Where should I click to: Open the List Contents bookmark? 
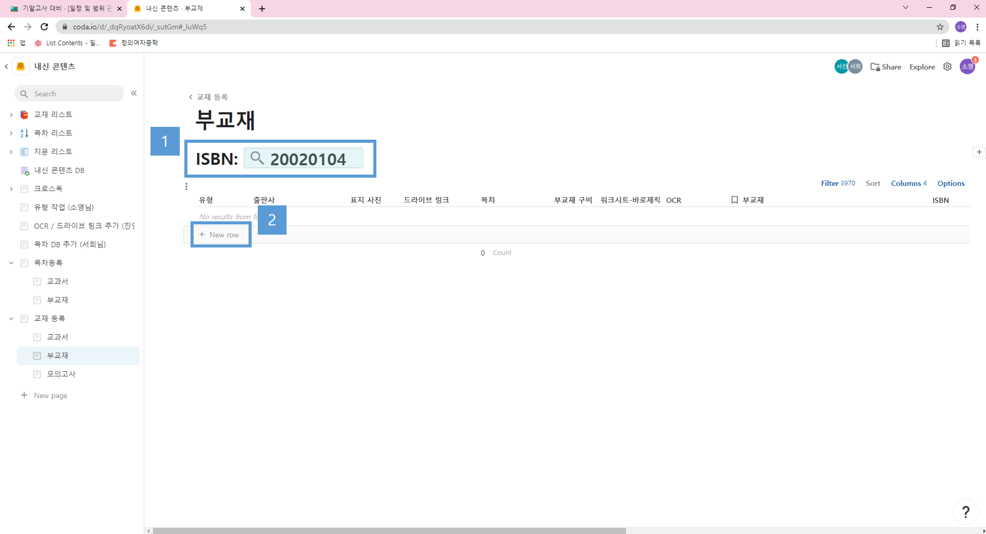[67, 43]
